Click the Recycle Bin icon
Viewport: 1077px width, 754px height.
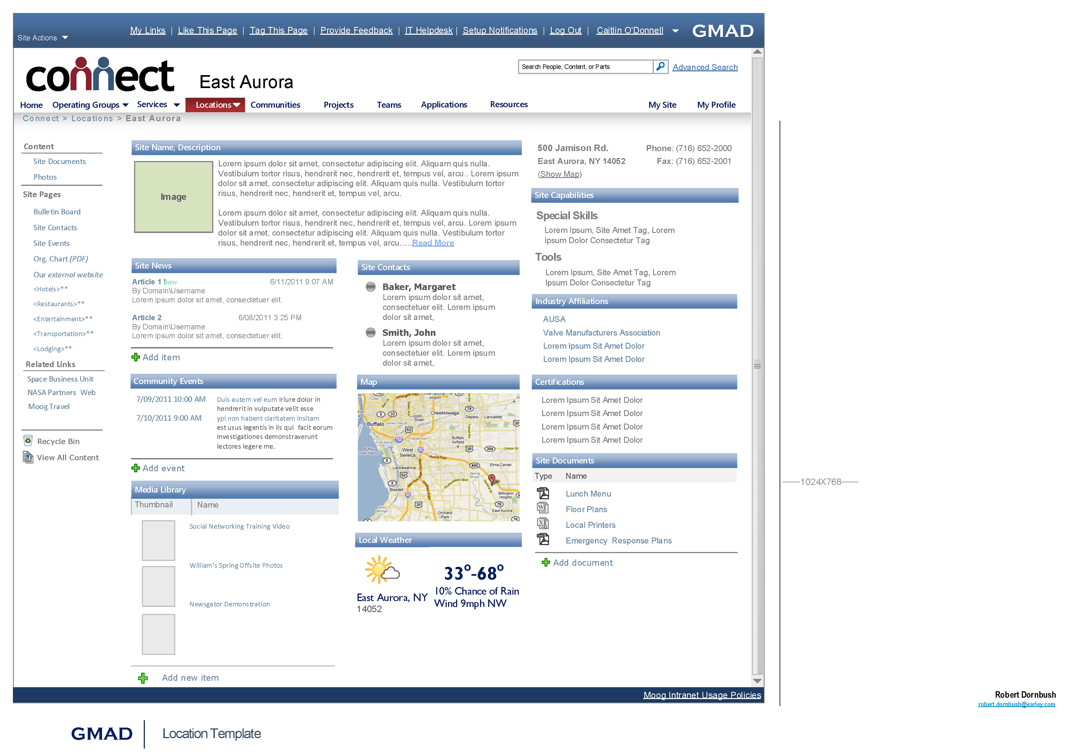(28, 441)
